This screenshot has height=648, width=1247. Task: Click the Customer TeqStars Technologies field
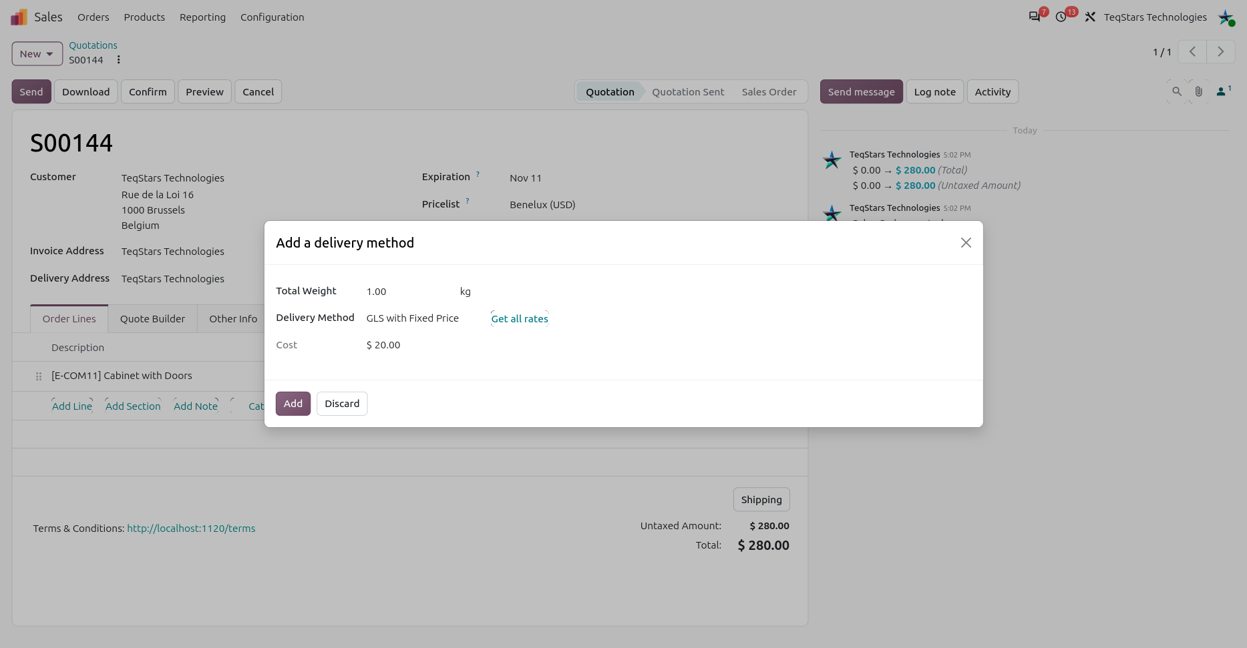tap(173, 178)
